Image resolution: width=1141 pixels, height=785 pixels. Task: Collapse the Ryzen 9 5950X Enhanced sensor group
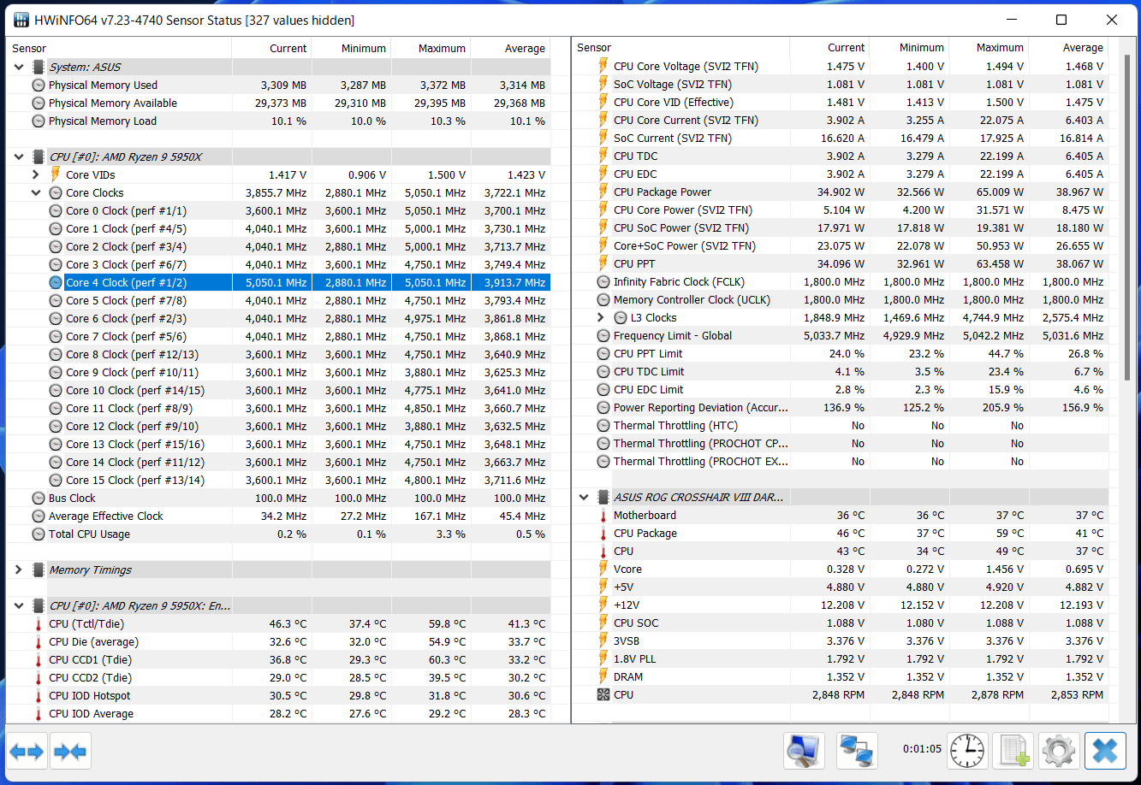[19, 605]
